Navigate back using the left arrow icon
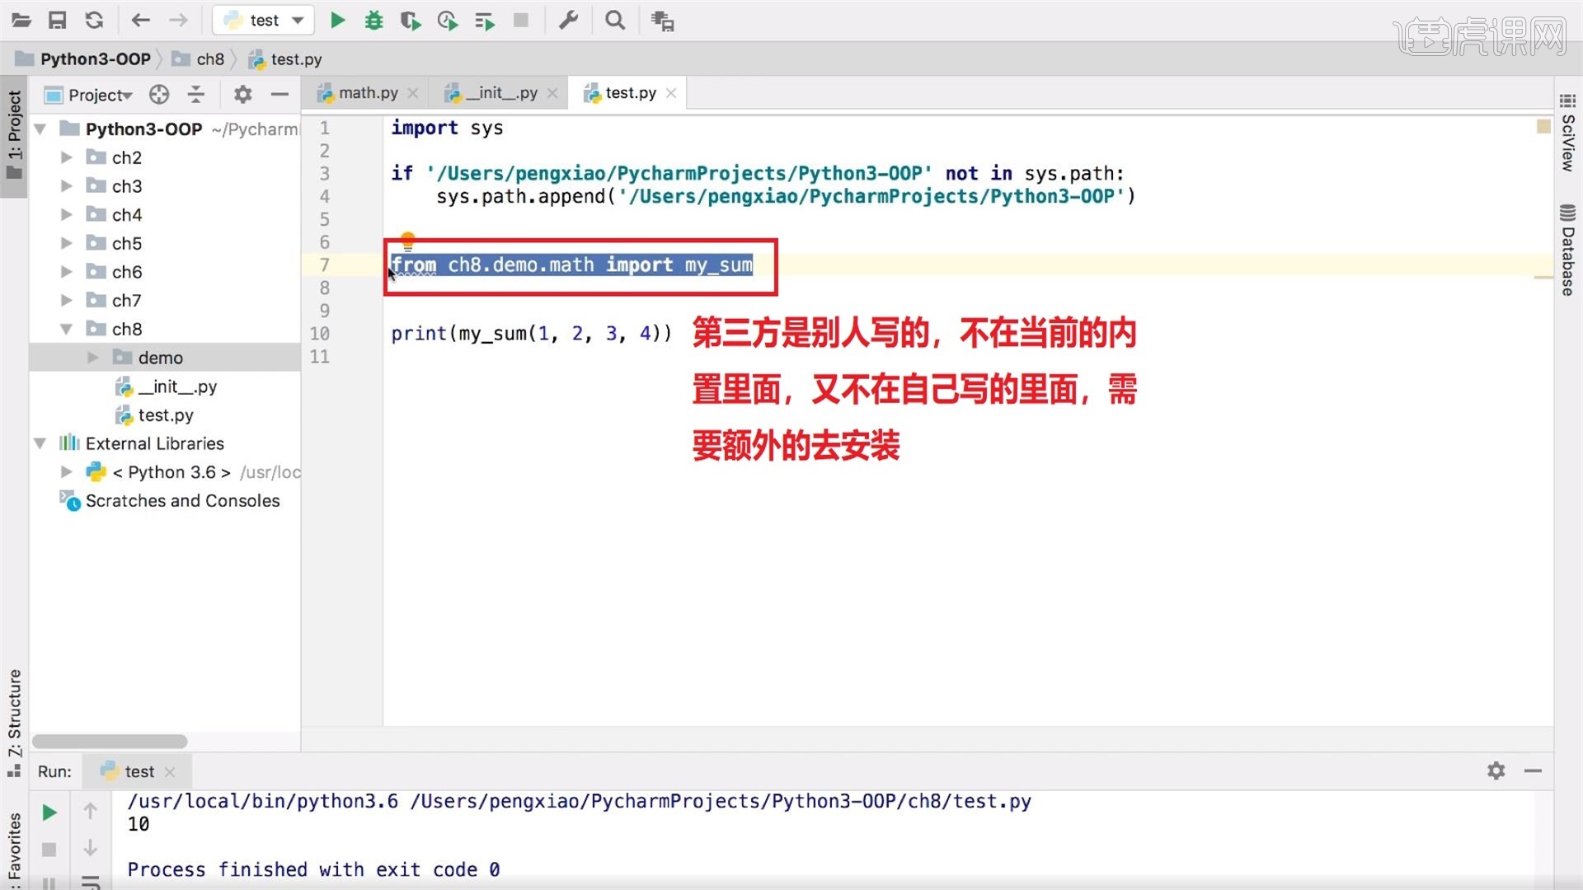This screenshot has width=1583, height=890. tap(140, 20)
